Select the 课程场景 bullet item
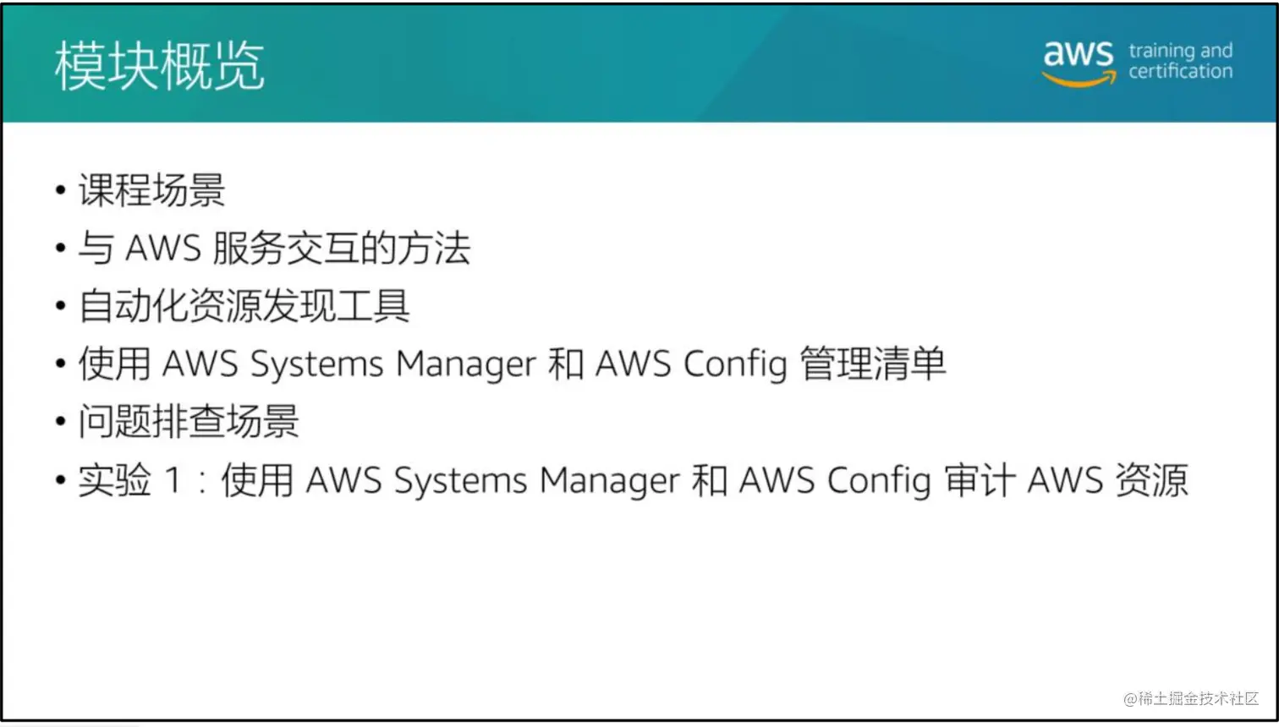Image resolution: width=1279 pixels, height=727 pixels. 152,190
